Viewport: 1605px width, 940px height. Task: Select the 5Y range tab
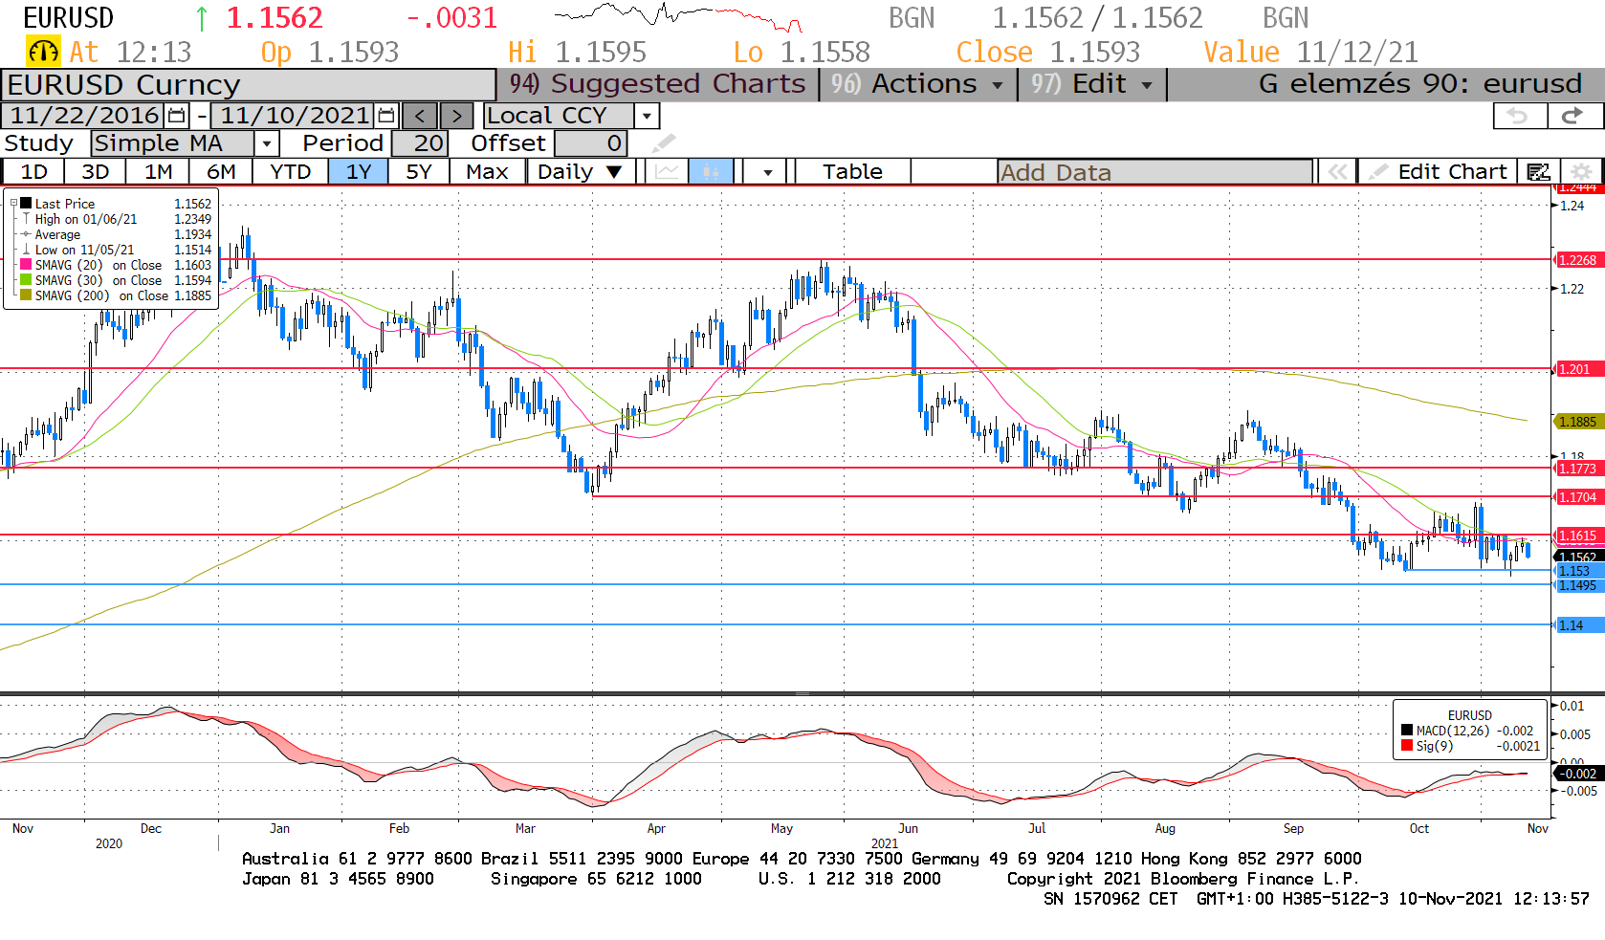point(418,172)
